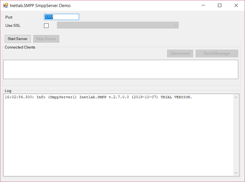The image size is (245, 182).
Task: Click the Use SSL label
Action: tap(13, 25)
